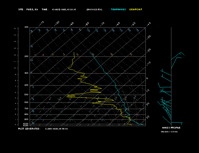Click the wind barb scale note under WINDS PROFILE
Image resolution: width=199 pixels, height=153 pixels.
point(169,131)
